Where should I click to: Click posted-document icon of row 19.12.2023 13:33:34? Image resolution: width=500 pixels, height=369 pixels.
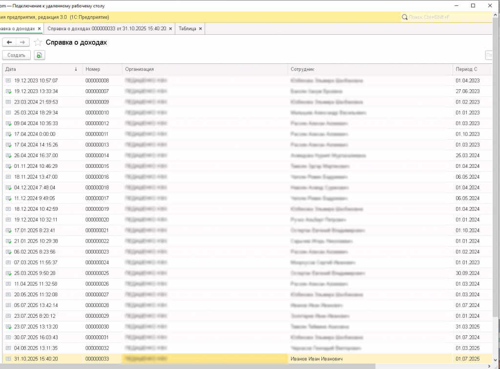[x=9, y=91]
